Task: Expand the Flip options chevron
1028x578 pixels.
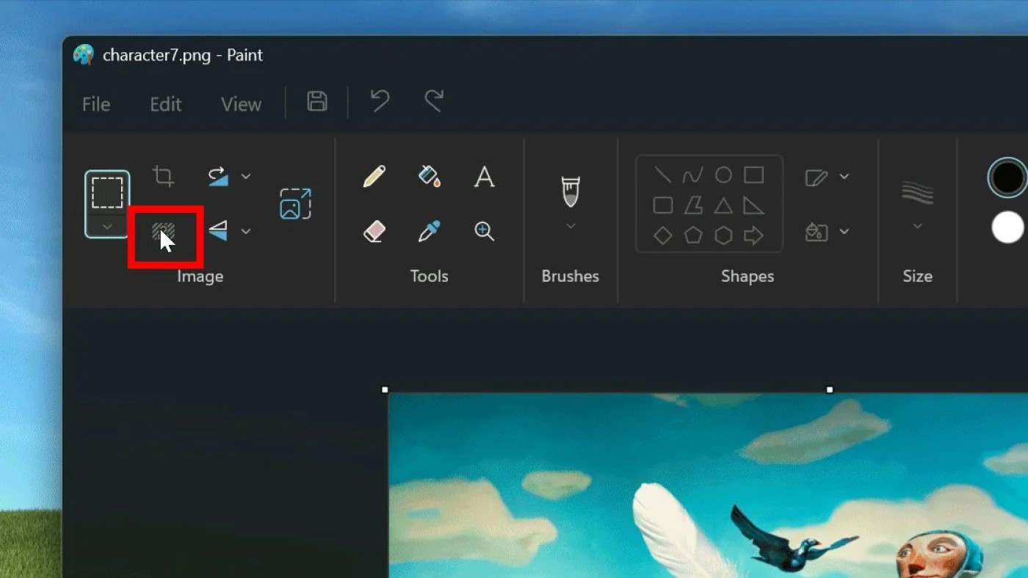Action: (x=246, y=231)
